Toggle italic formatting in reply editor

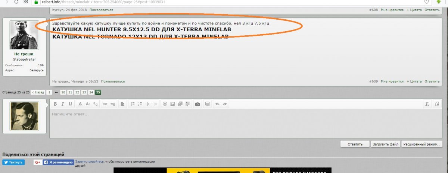63,104
